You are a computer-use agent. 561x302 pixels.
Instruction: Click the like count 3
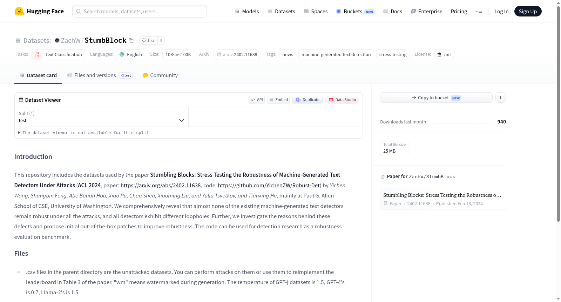161,40
